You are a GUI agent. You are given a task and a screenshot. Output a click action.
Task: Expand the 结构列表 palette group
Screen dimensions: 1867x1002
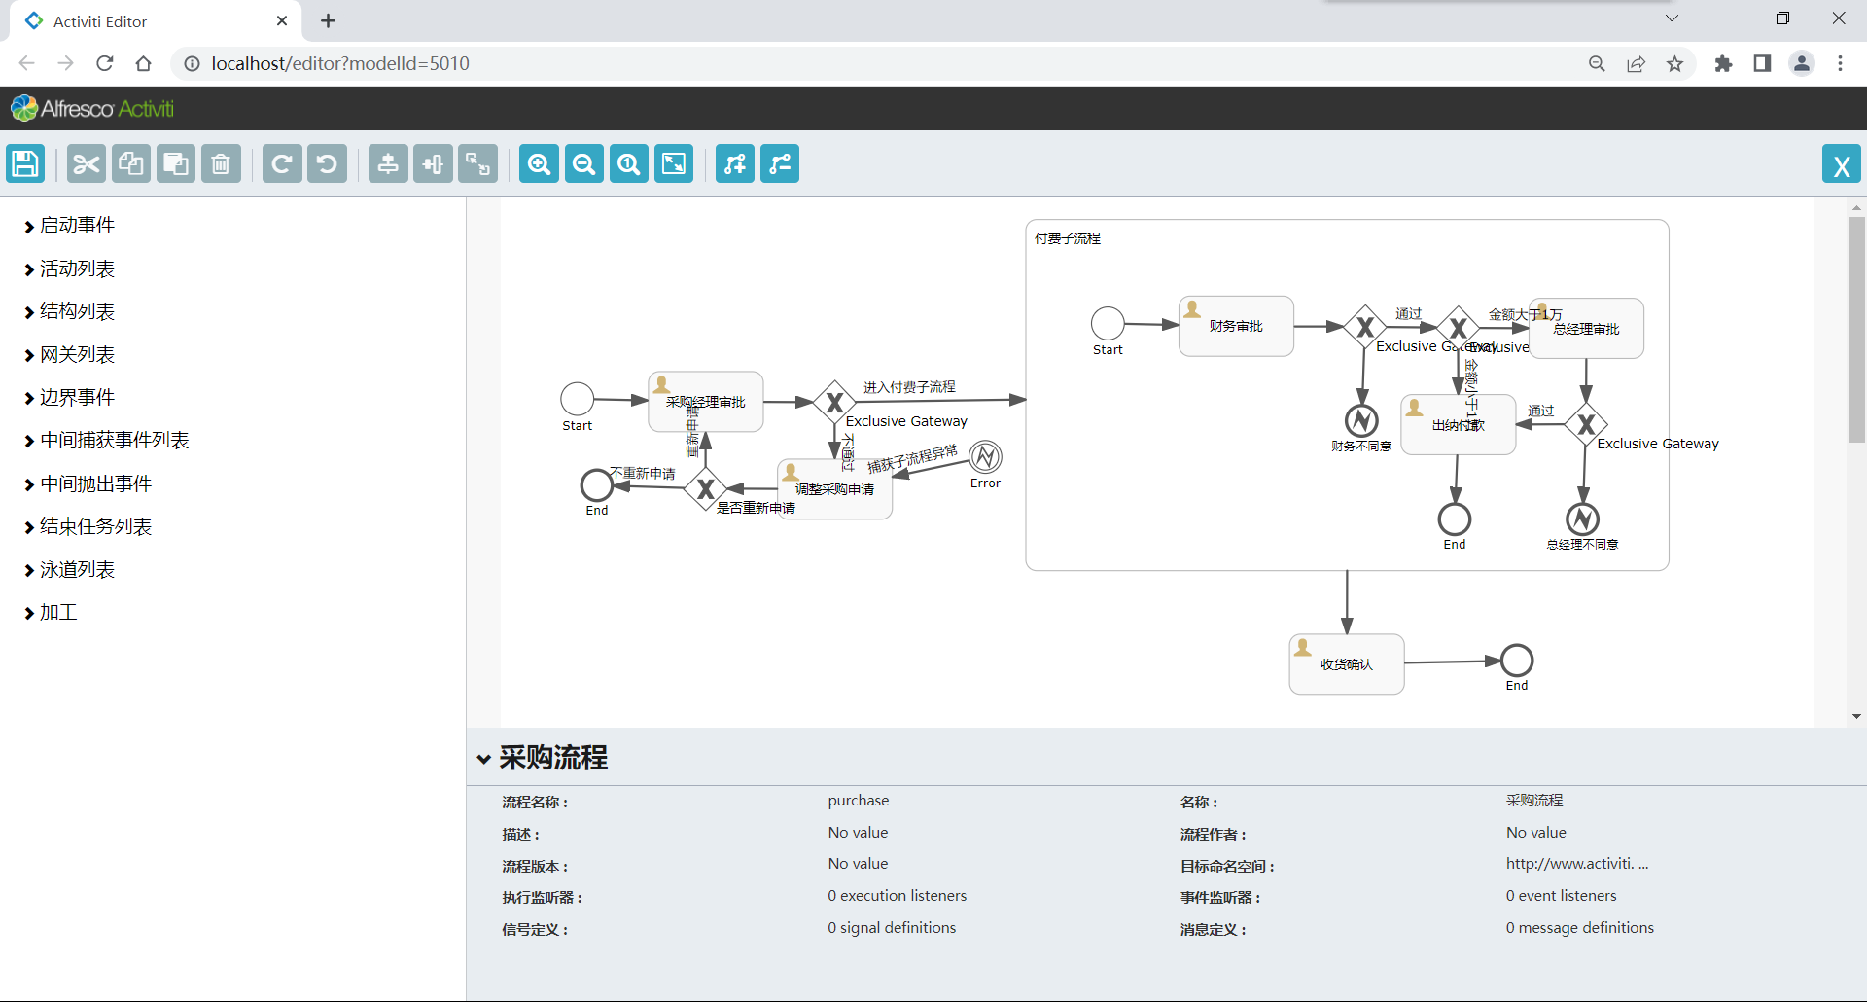(68, 311)
